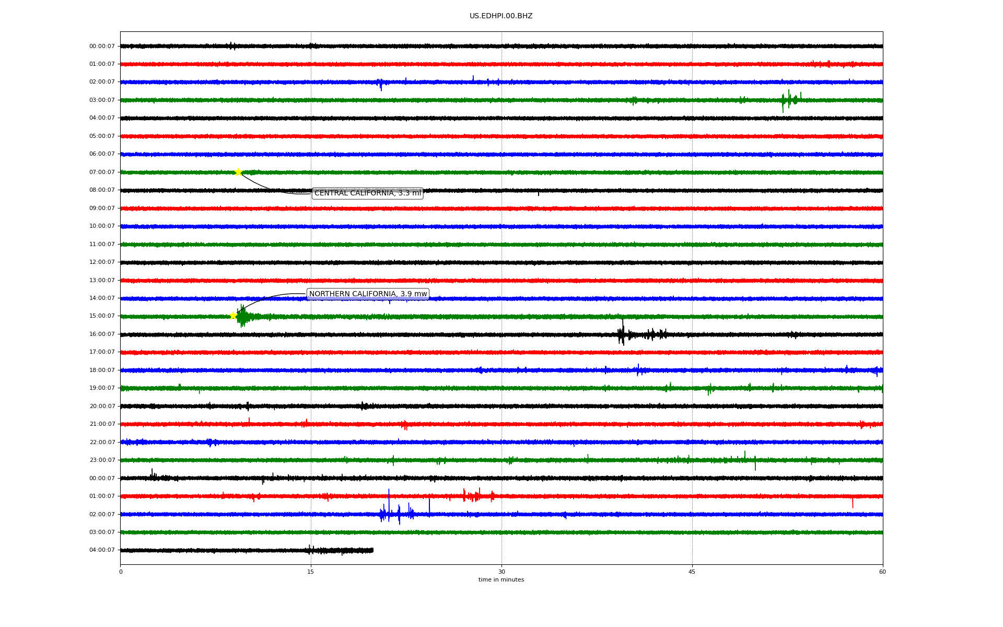Click the 45 tick on x-axis
Screen dimensions: 1003x627
(x=692, y=572)
